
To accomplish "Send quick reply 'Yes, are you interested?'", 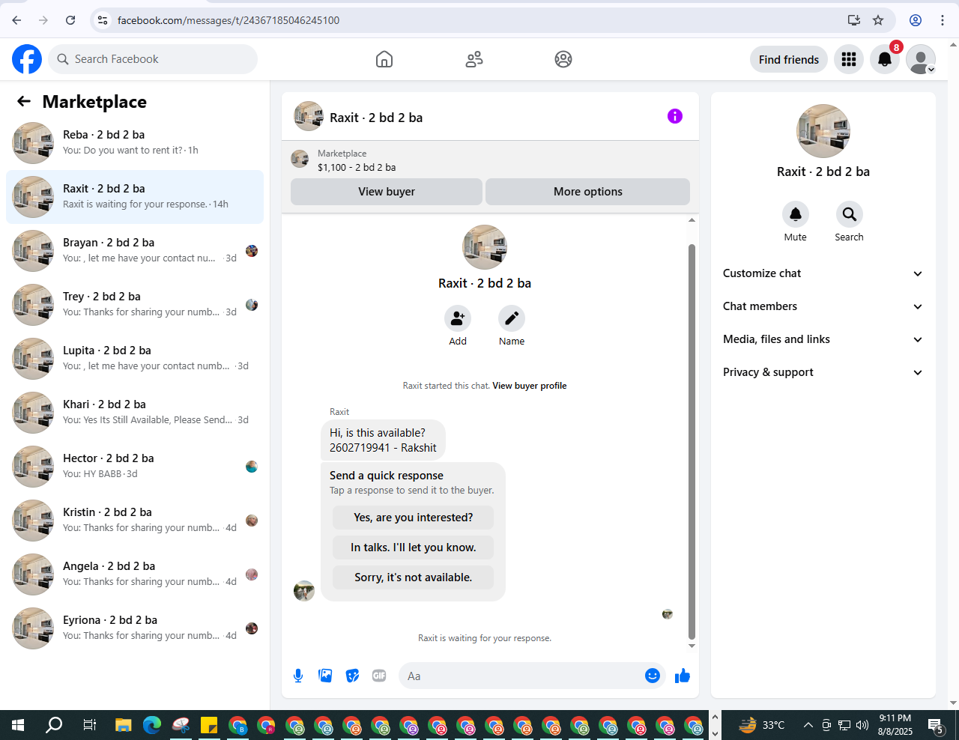I will pos(414,518).
